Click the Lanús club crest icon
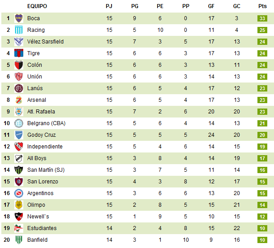274x248 pixels. [19, 88]
